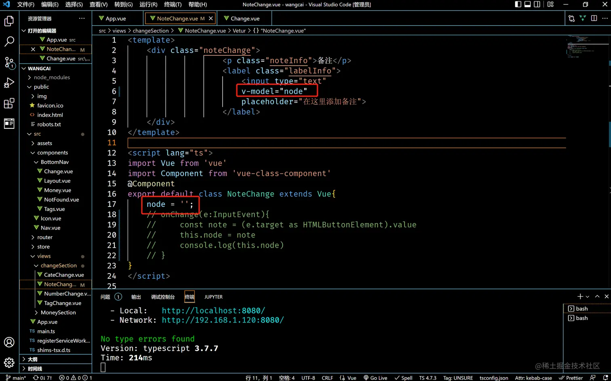
Task: Open the Explorer view in activity bar
Action: pos(9,21)
